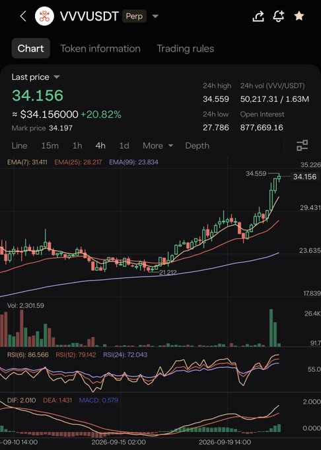Tap the 24h vol 50,217.31 / 1.63M value
Image resolution: width=321 pixels, height=450 pixels.
coord(274,99)
